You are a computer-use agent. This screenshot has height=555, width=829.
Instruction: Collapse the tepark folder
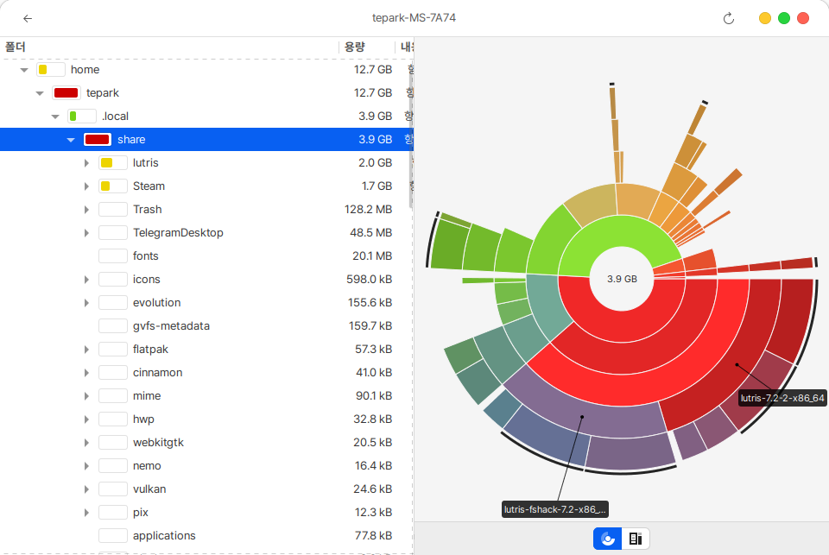point(40,93)
